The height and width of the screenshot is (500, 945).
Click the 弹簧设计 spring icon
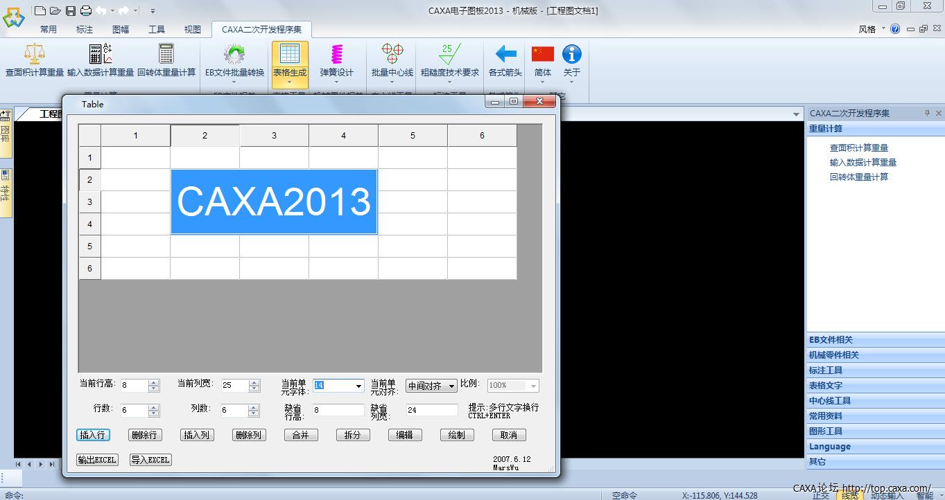click(x=336, y=55)
